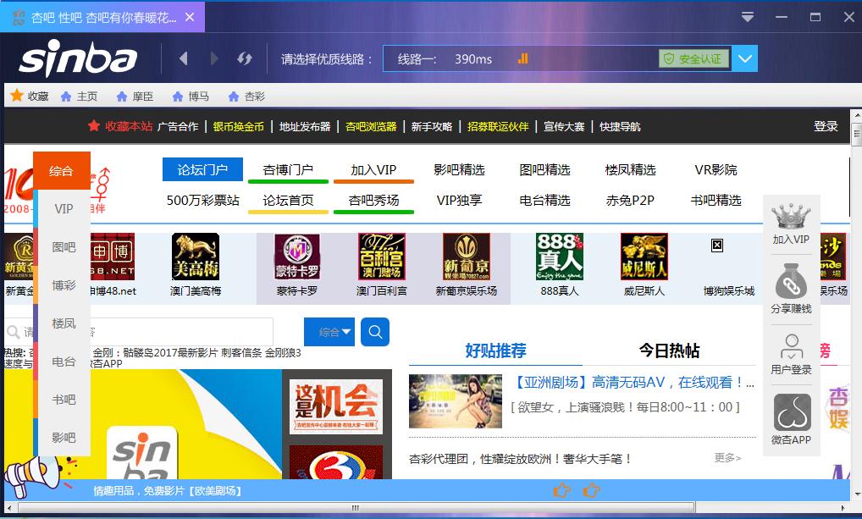Click the 新葡京娱乐场 icon
862x519 pixels.
[x=467, y=257]
